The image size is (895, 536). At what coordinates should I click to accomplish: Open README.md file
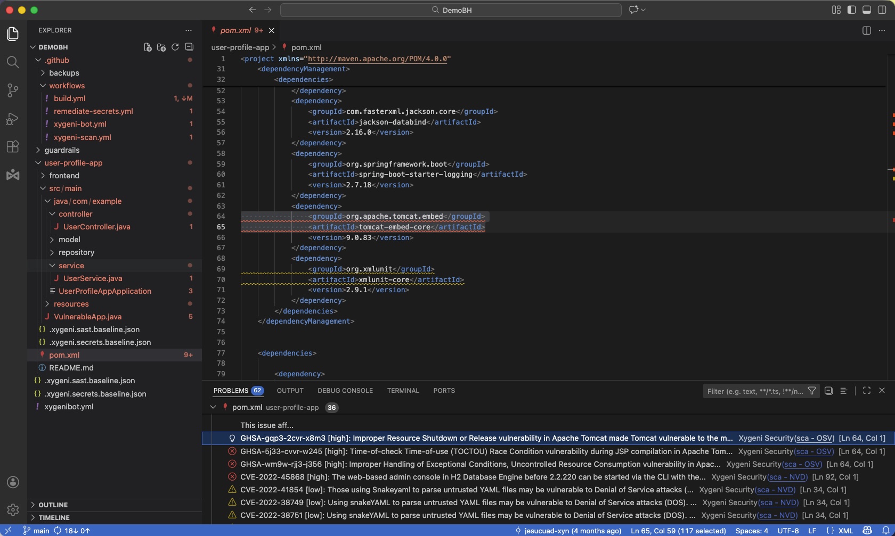coord(71,368)
